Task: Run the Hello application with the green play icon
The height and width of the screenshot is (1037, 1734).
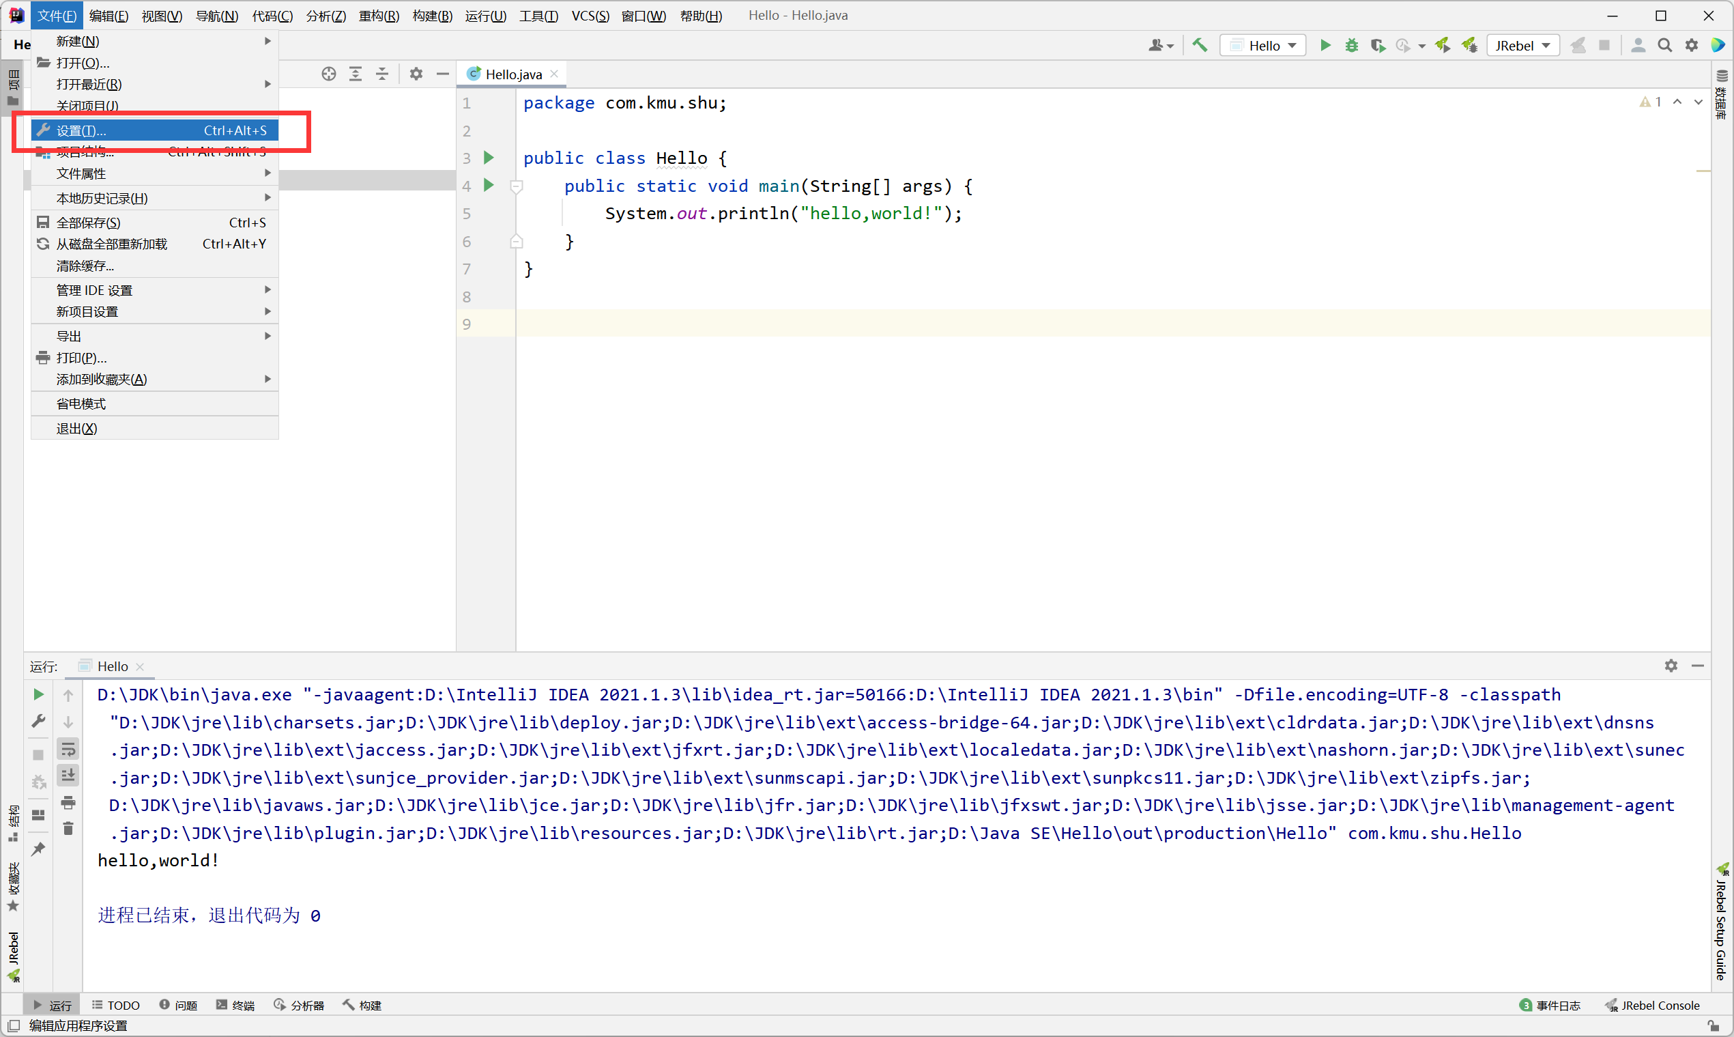Action: click(x=1325, y=45)
